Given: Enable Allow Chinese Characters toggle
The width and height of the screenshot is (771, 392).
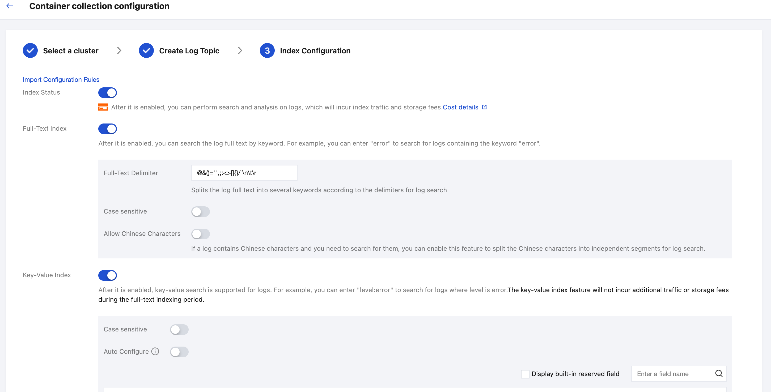Looking at the screenshot, I should [x=201, y=234].
